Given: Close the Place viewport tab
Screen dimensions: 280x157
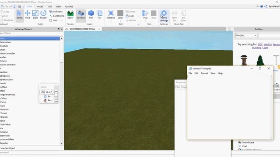Looking at the screenshot, I should [99, 29].
